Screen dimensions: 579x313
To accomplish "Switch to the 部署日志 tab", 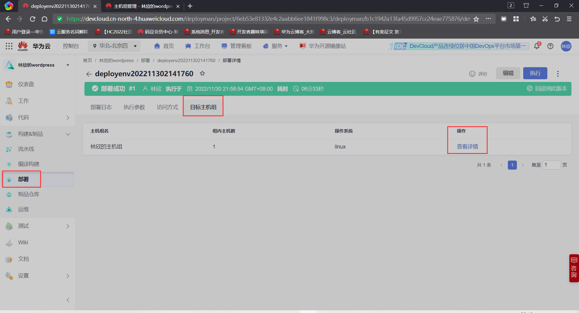I will [101, 107].
